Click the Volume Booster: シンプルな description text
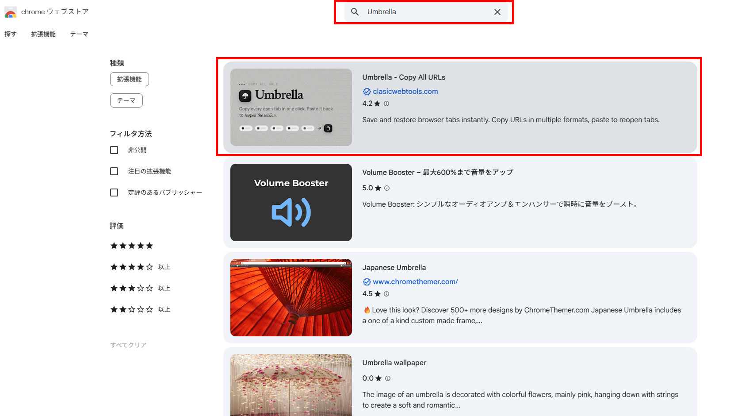The width and height of the screenshot is (730, 416). click(x=500, y=204)
